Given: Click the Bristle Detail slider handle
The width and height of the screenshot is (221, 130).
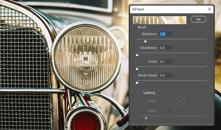Looking at the screenshot, I should tap(137, 83).
